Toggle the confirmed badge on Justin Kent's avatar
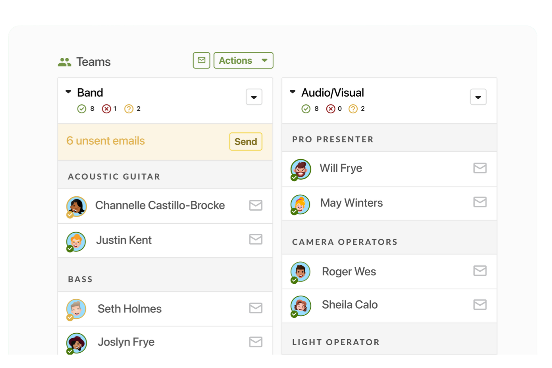This screenshot has height=368, width=552. [x=69, y=249]
